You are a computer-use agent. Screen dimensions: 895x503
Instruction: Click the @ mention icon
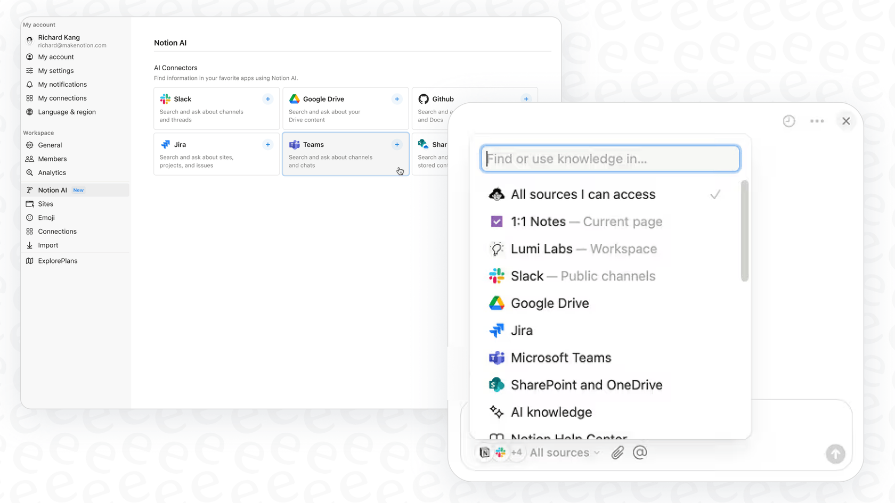[640, 452]
